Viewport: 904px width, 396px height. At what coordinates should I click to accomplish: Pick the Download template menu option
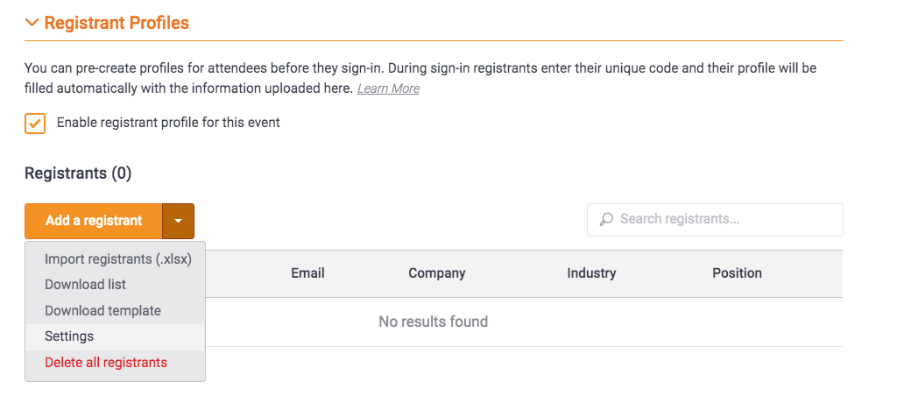coord(102,311)
